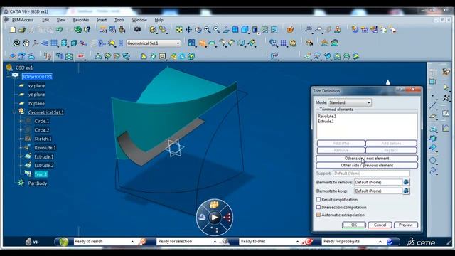Select Trim.1 in the specification tree

pos(41,174)
